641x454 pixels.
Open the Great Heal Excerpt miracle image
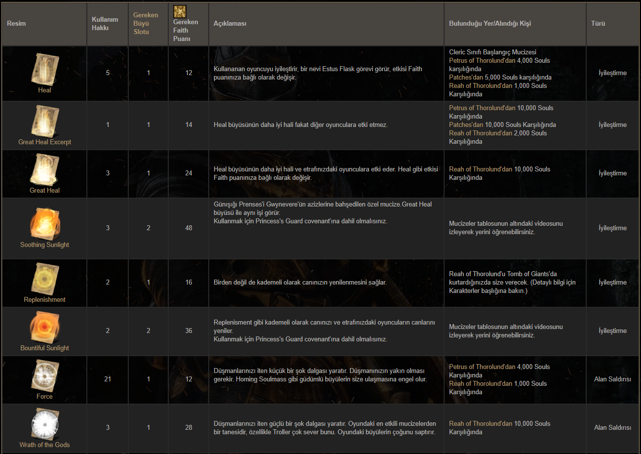(x=44, y=121)
